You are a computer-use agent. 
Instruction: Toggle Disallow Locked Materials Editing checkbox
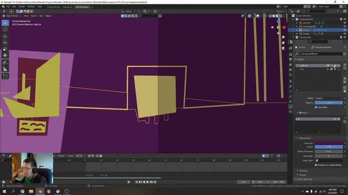click(x=316, y=165)
